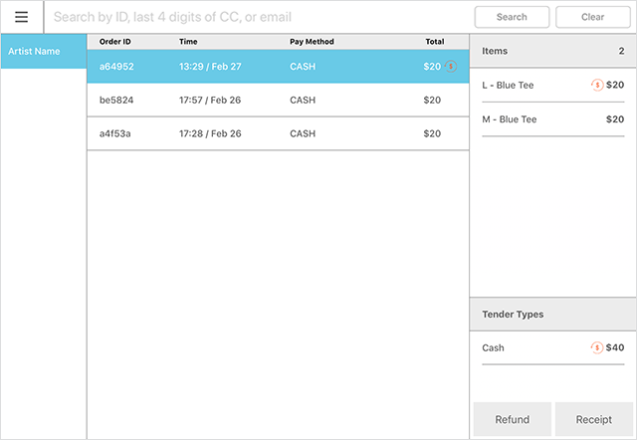Select the Cash tender type row

528,347
